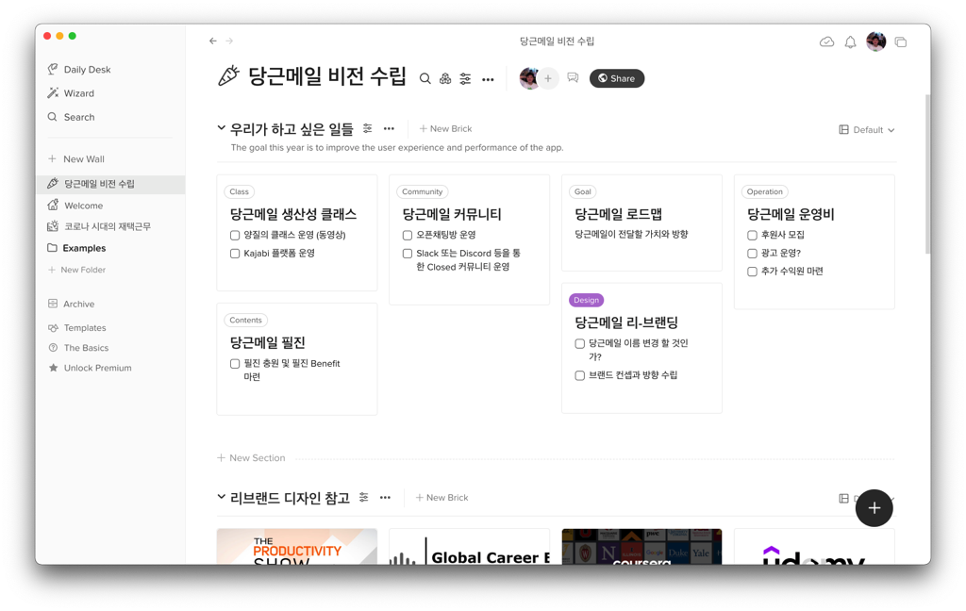Image resolution: width=966 pixels, height=611 pixels.
Task: Click the Operation tag label
Action: [764, 192]
